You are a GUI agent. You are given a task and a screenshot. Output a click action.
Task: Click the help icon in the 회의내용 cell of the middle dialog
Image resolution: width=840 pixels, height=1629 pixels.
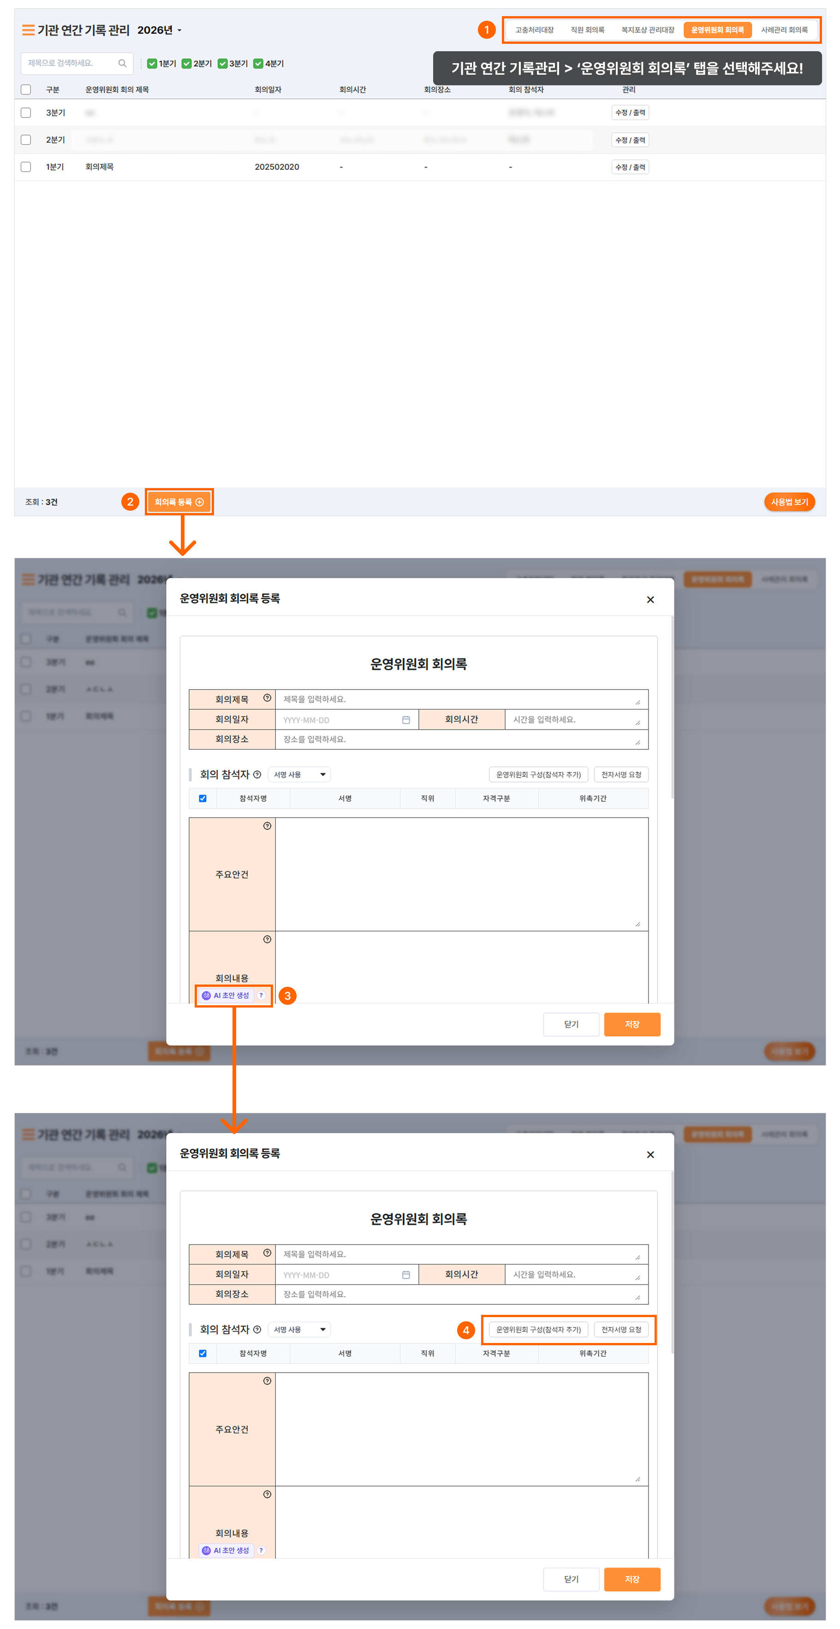[267, 939]
